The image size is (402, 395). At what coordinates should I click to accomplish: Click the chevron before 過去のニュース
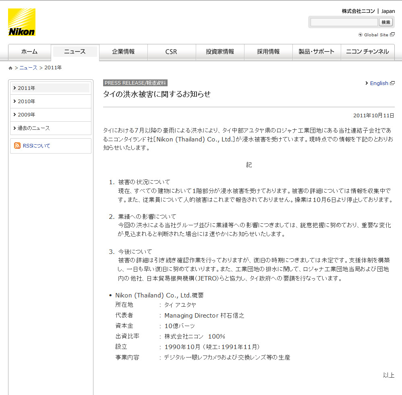click(x=15, y=128)
